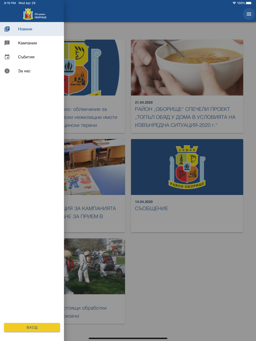Click the yellow ВХОД login button
256x341 pixels.
(32, 327)
